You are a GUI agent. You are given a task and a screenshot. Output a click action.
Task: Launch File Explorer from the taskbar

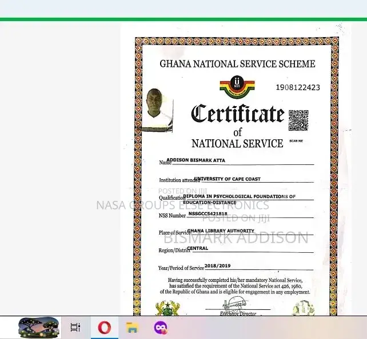[132, 328]
